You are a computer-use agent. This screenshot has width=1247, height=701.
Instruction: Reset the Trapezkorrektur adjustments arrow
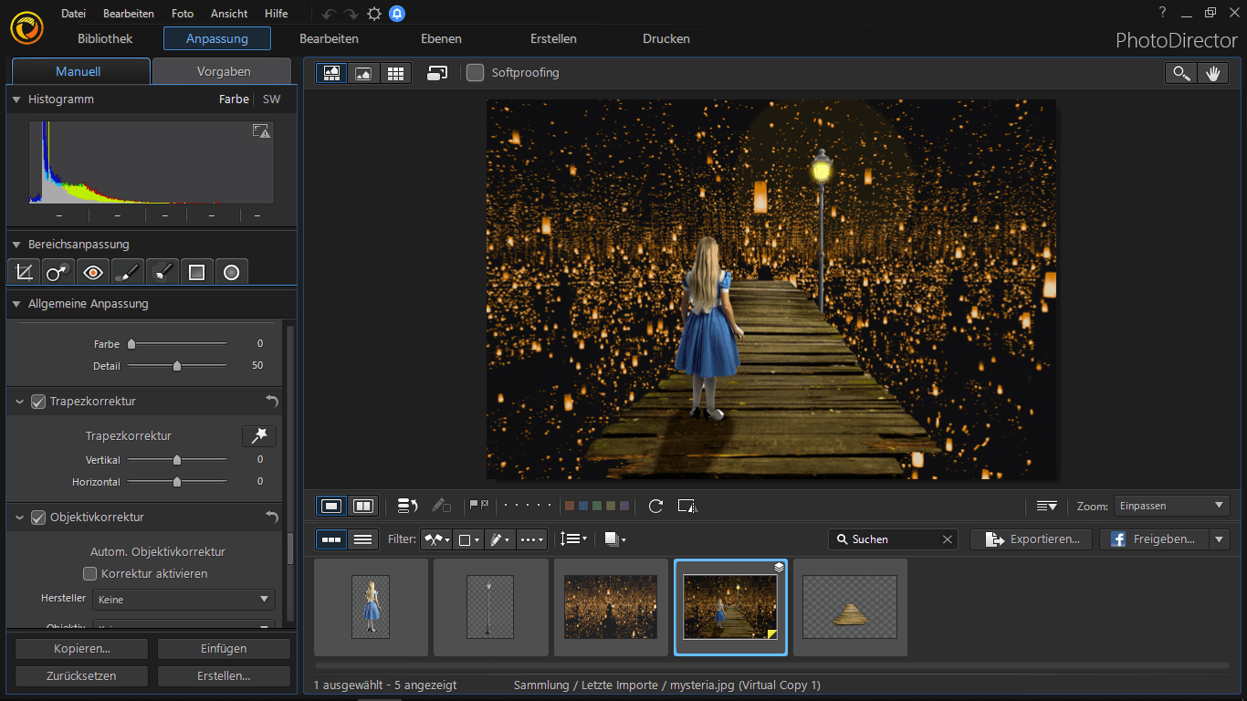(271, 402)
